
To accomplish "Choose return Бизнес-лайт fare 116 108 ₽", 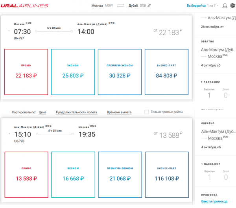I will [167, 175].
